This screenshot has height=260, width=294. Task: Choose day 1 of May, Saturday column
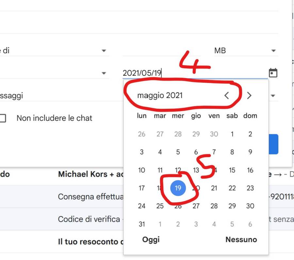(x=232, y=134)
